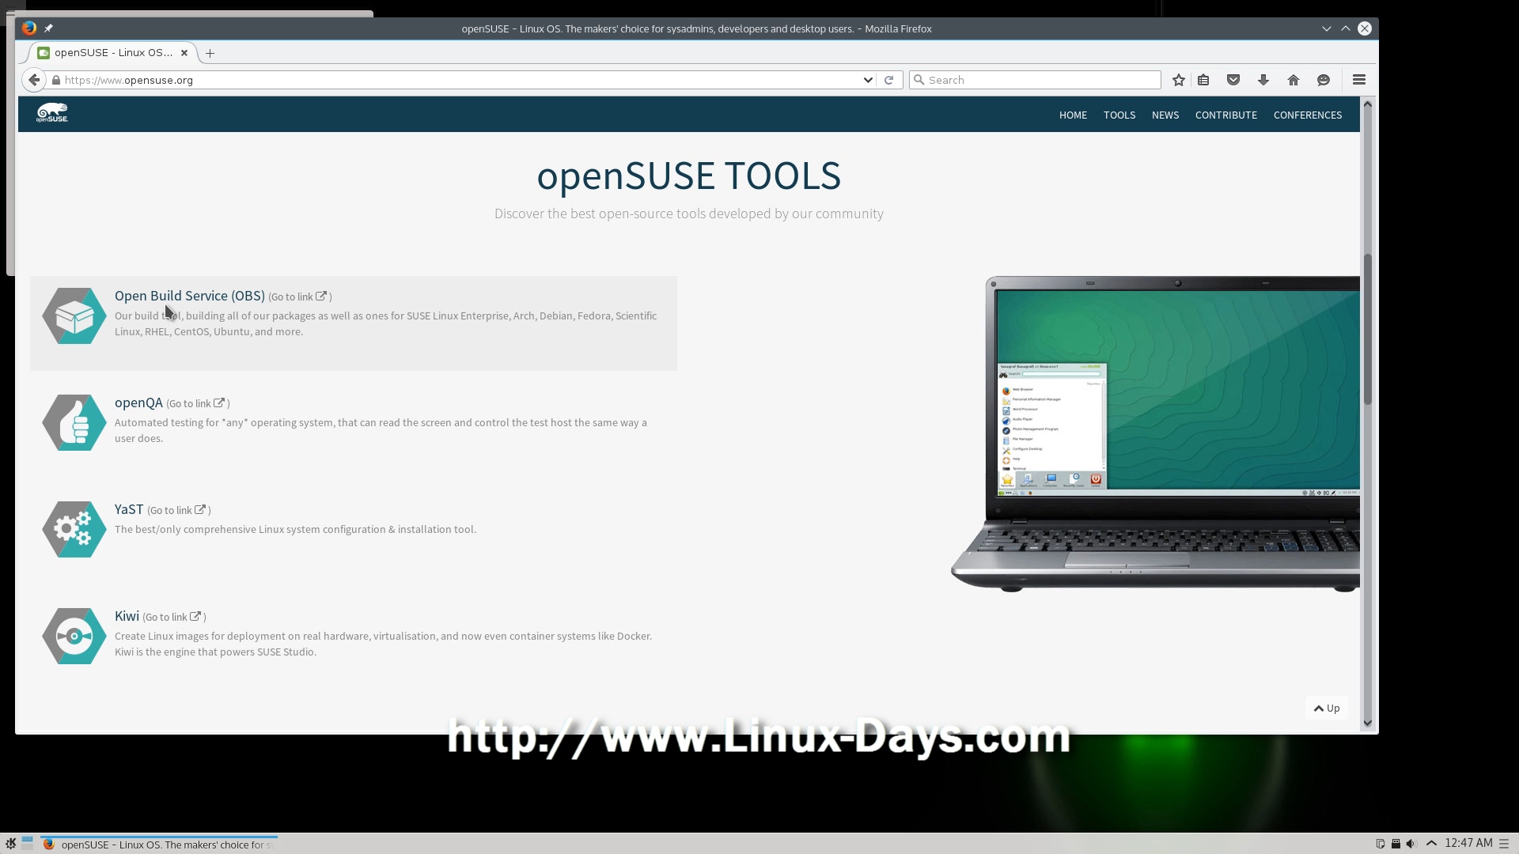Screen dimensions: 1519x854
Task: Follow the openQA title link
Action: point(138,402)
